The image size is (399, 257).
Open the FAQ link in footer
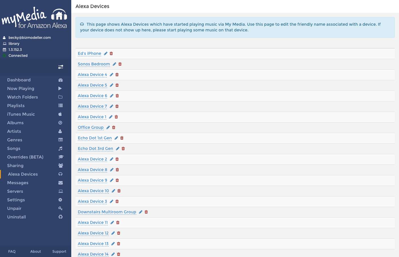[x=12, y=252]
